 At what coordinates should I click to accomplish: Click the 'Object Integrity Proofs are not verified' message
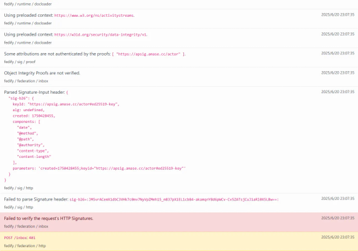click(x=42, y=73)
